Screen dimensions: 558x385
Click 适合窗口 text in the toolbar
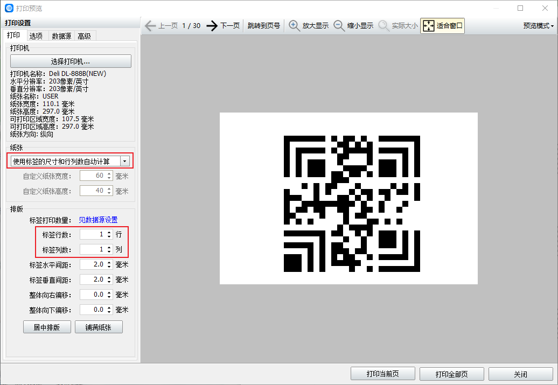pos(449,26)
